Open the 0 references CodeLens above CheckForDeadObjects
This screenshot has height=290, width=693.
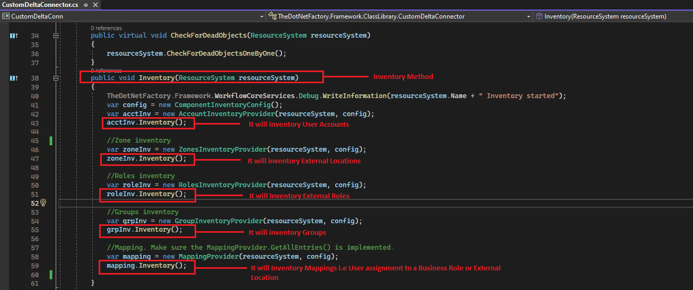tap(106, 28)
